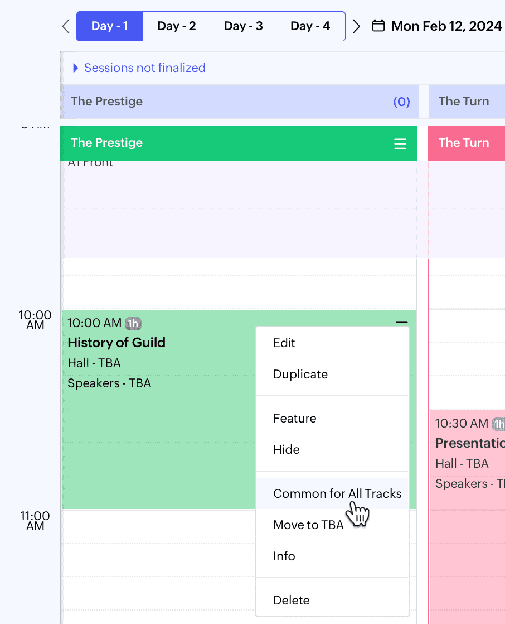
Task: Choose Hide from the session menu
Action: tap(287, 450)
